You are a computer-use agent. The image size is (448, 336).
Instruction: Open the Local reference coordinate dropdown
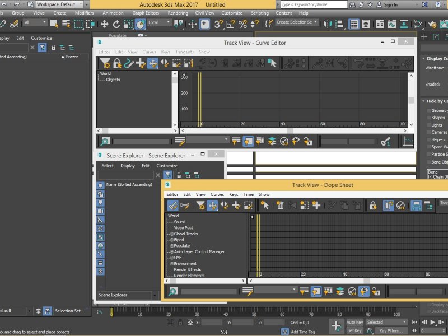click(x=159, y=22)
